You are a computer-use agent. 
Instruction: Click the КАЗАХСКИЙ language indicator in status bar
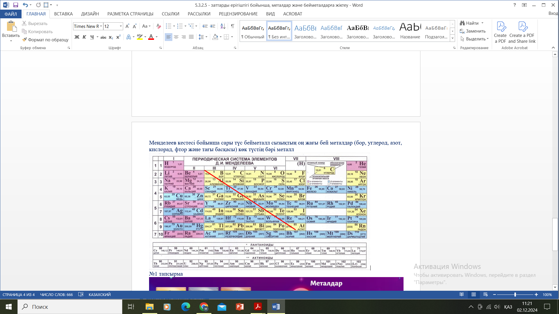click(100, 295)
